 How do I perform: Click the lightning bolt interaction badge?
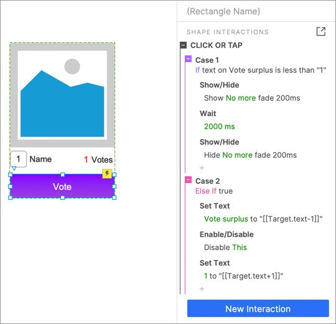[x=107, y=174]
